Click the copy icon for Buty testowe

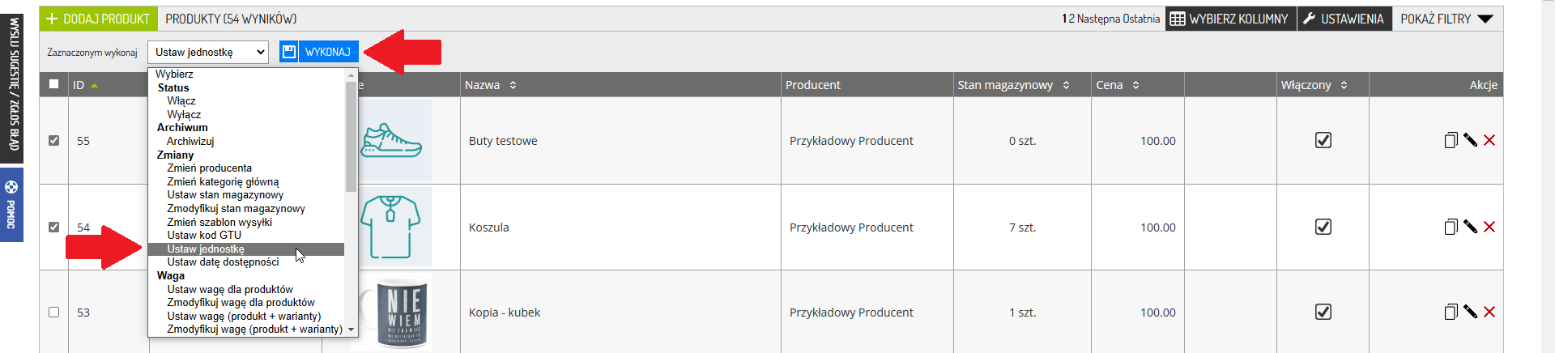(1451, 140)
